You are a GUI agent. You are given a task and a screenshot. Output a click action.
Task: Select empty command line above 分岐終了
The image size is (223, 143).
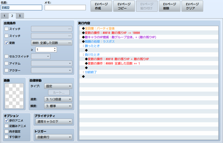[149, 68]
